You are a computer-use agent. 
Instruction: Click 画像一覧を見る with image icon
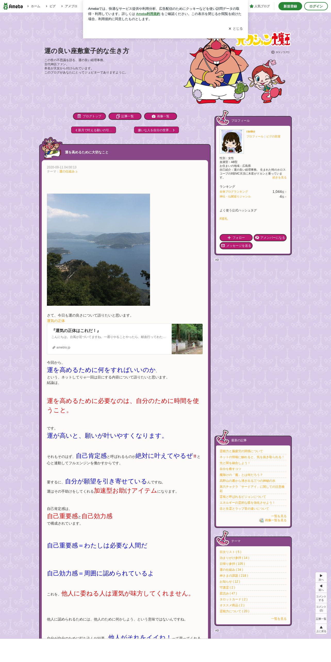273,520
